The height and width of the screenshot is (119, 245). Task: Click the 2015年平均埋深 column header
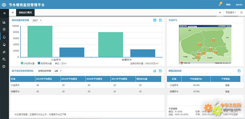[x=73, y=79]
